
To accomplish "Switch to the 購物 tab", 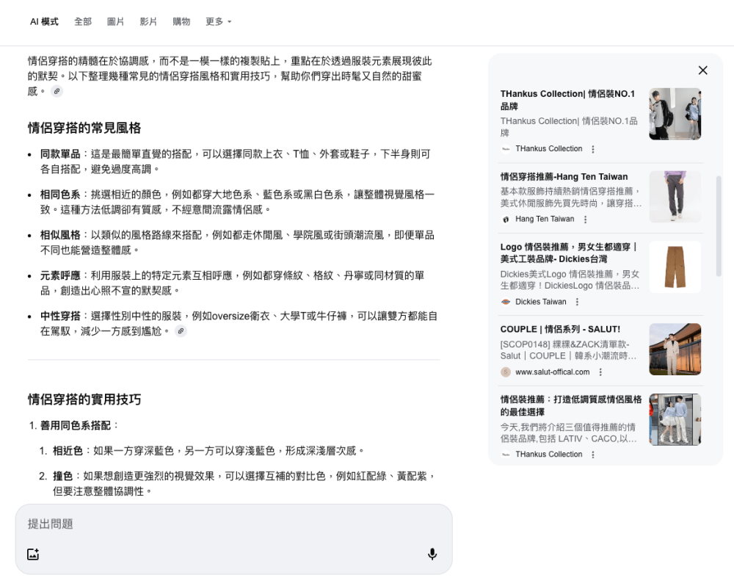I will pos(181,22).
